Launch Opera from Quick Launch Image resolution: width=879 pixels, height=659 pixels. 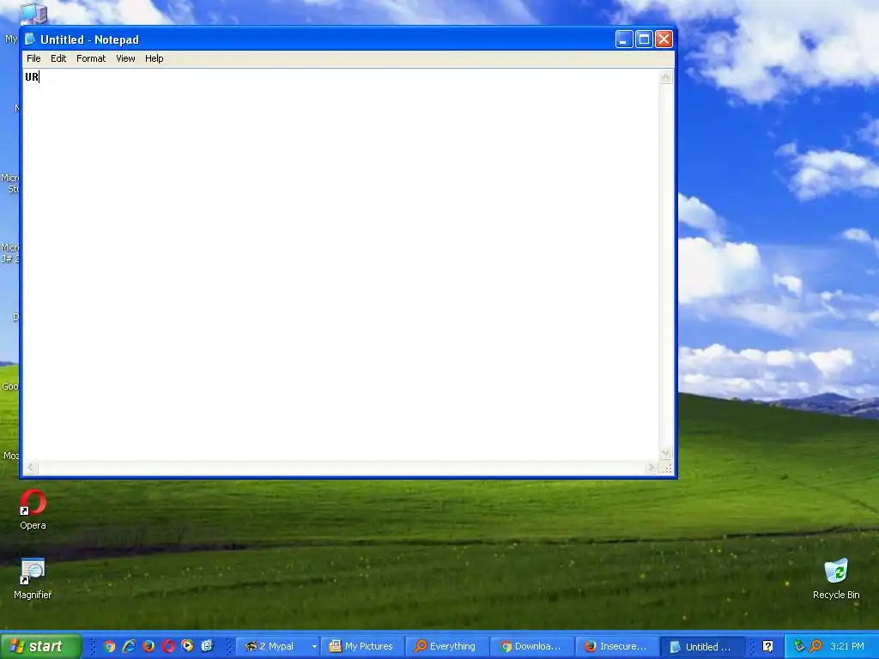(x=168, y=646)
